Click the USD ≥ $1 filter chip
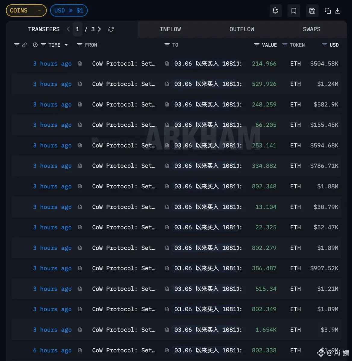This screenshot has width=352, height=361. 69,11
